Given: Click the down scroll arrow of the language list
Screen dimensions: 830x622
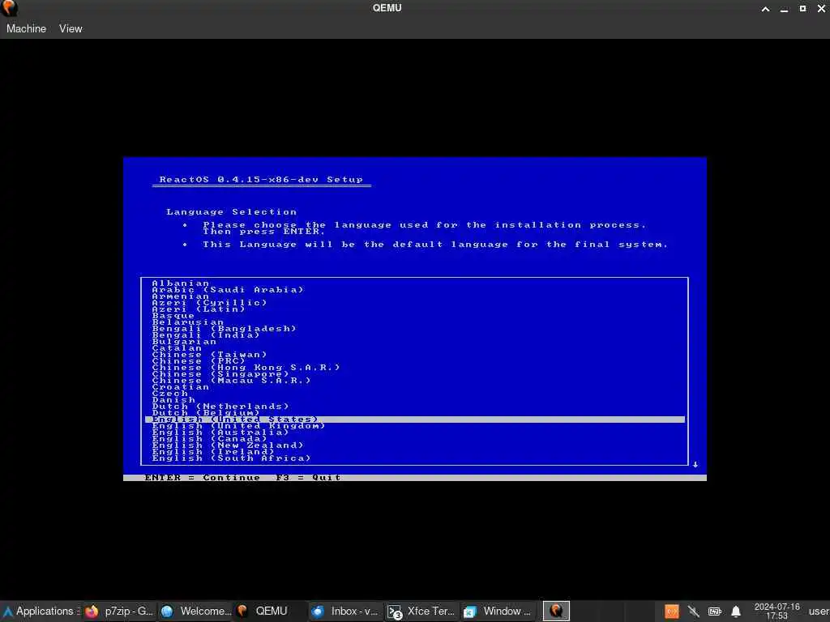Looking at the screenshot, I should click(695, 464).
